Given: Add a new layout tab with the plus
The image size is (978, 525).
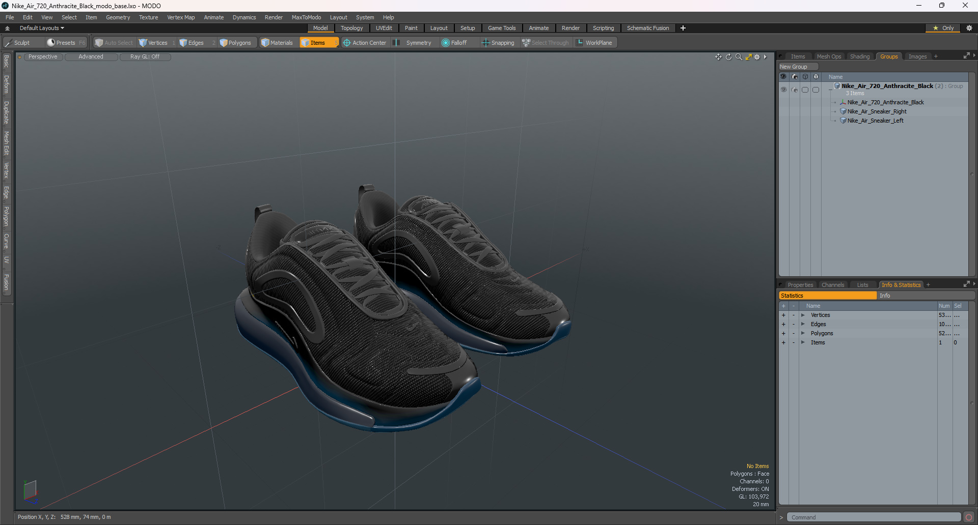Looking at the screenshot, I should tap(683, 28).
